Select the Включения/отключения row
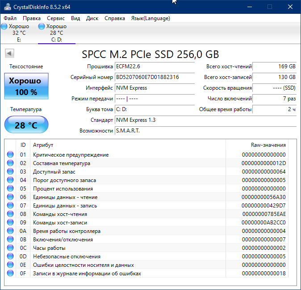This screenshot has height=290, width=301. tap(146, 239)
